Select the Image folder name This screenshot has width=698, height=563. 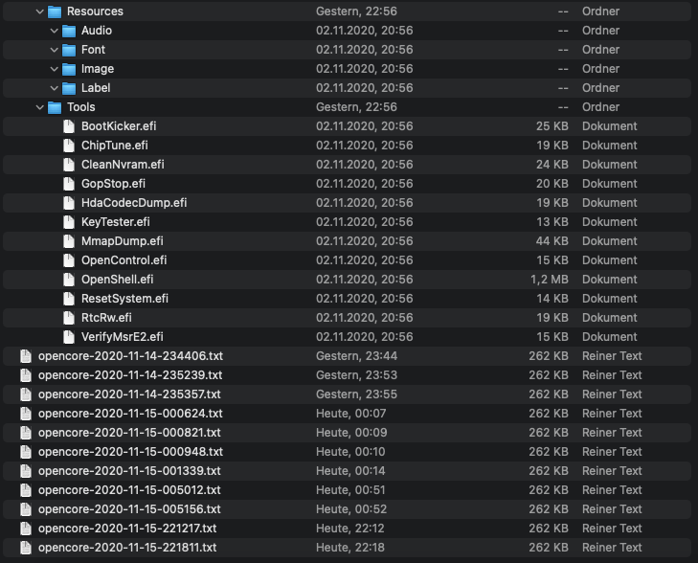[x=98, y=69]
